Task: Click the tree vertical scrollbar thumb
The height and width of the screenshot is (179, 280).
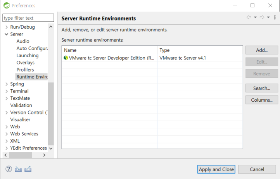Action: pyautogui.click(x=51, y=114)
